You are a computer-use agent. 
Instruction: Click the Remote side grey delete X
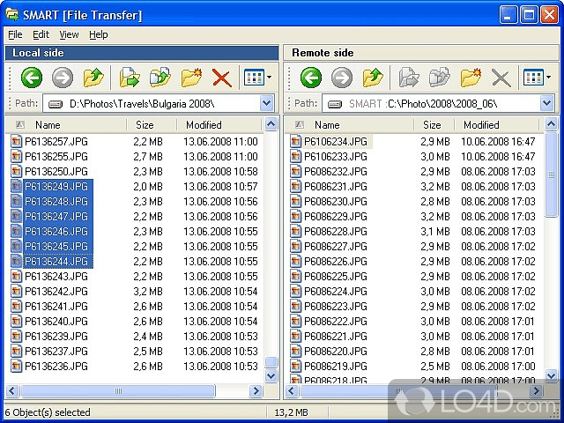click(x=501, y=78)
